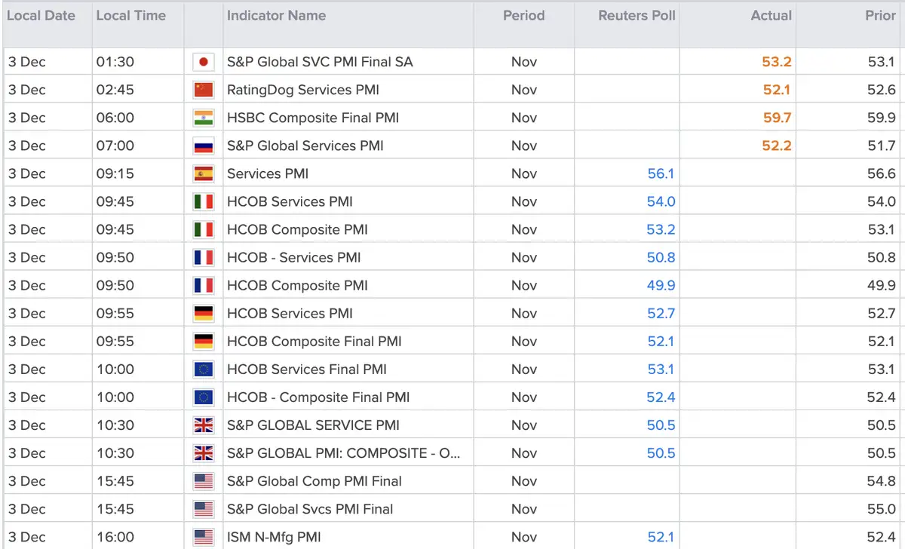Select the 01:30 local time cell
This screenshot has width=905, height=549.
pyautogui.click(x=115, y=62)
